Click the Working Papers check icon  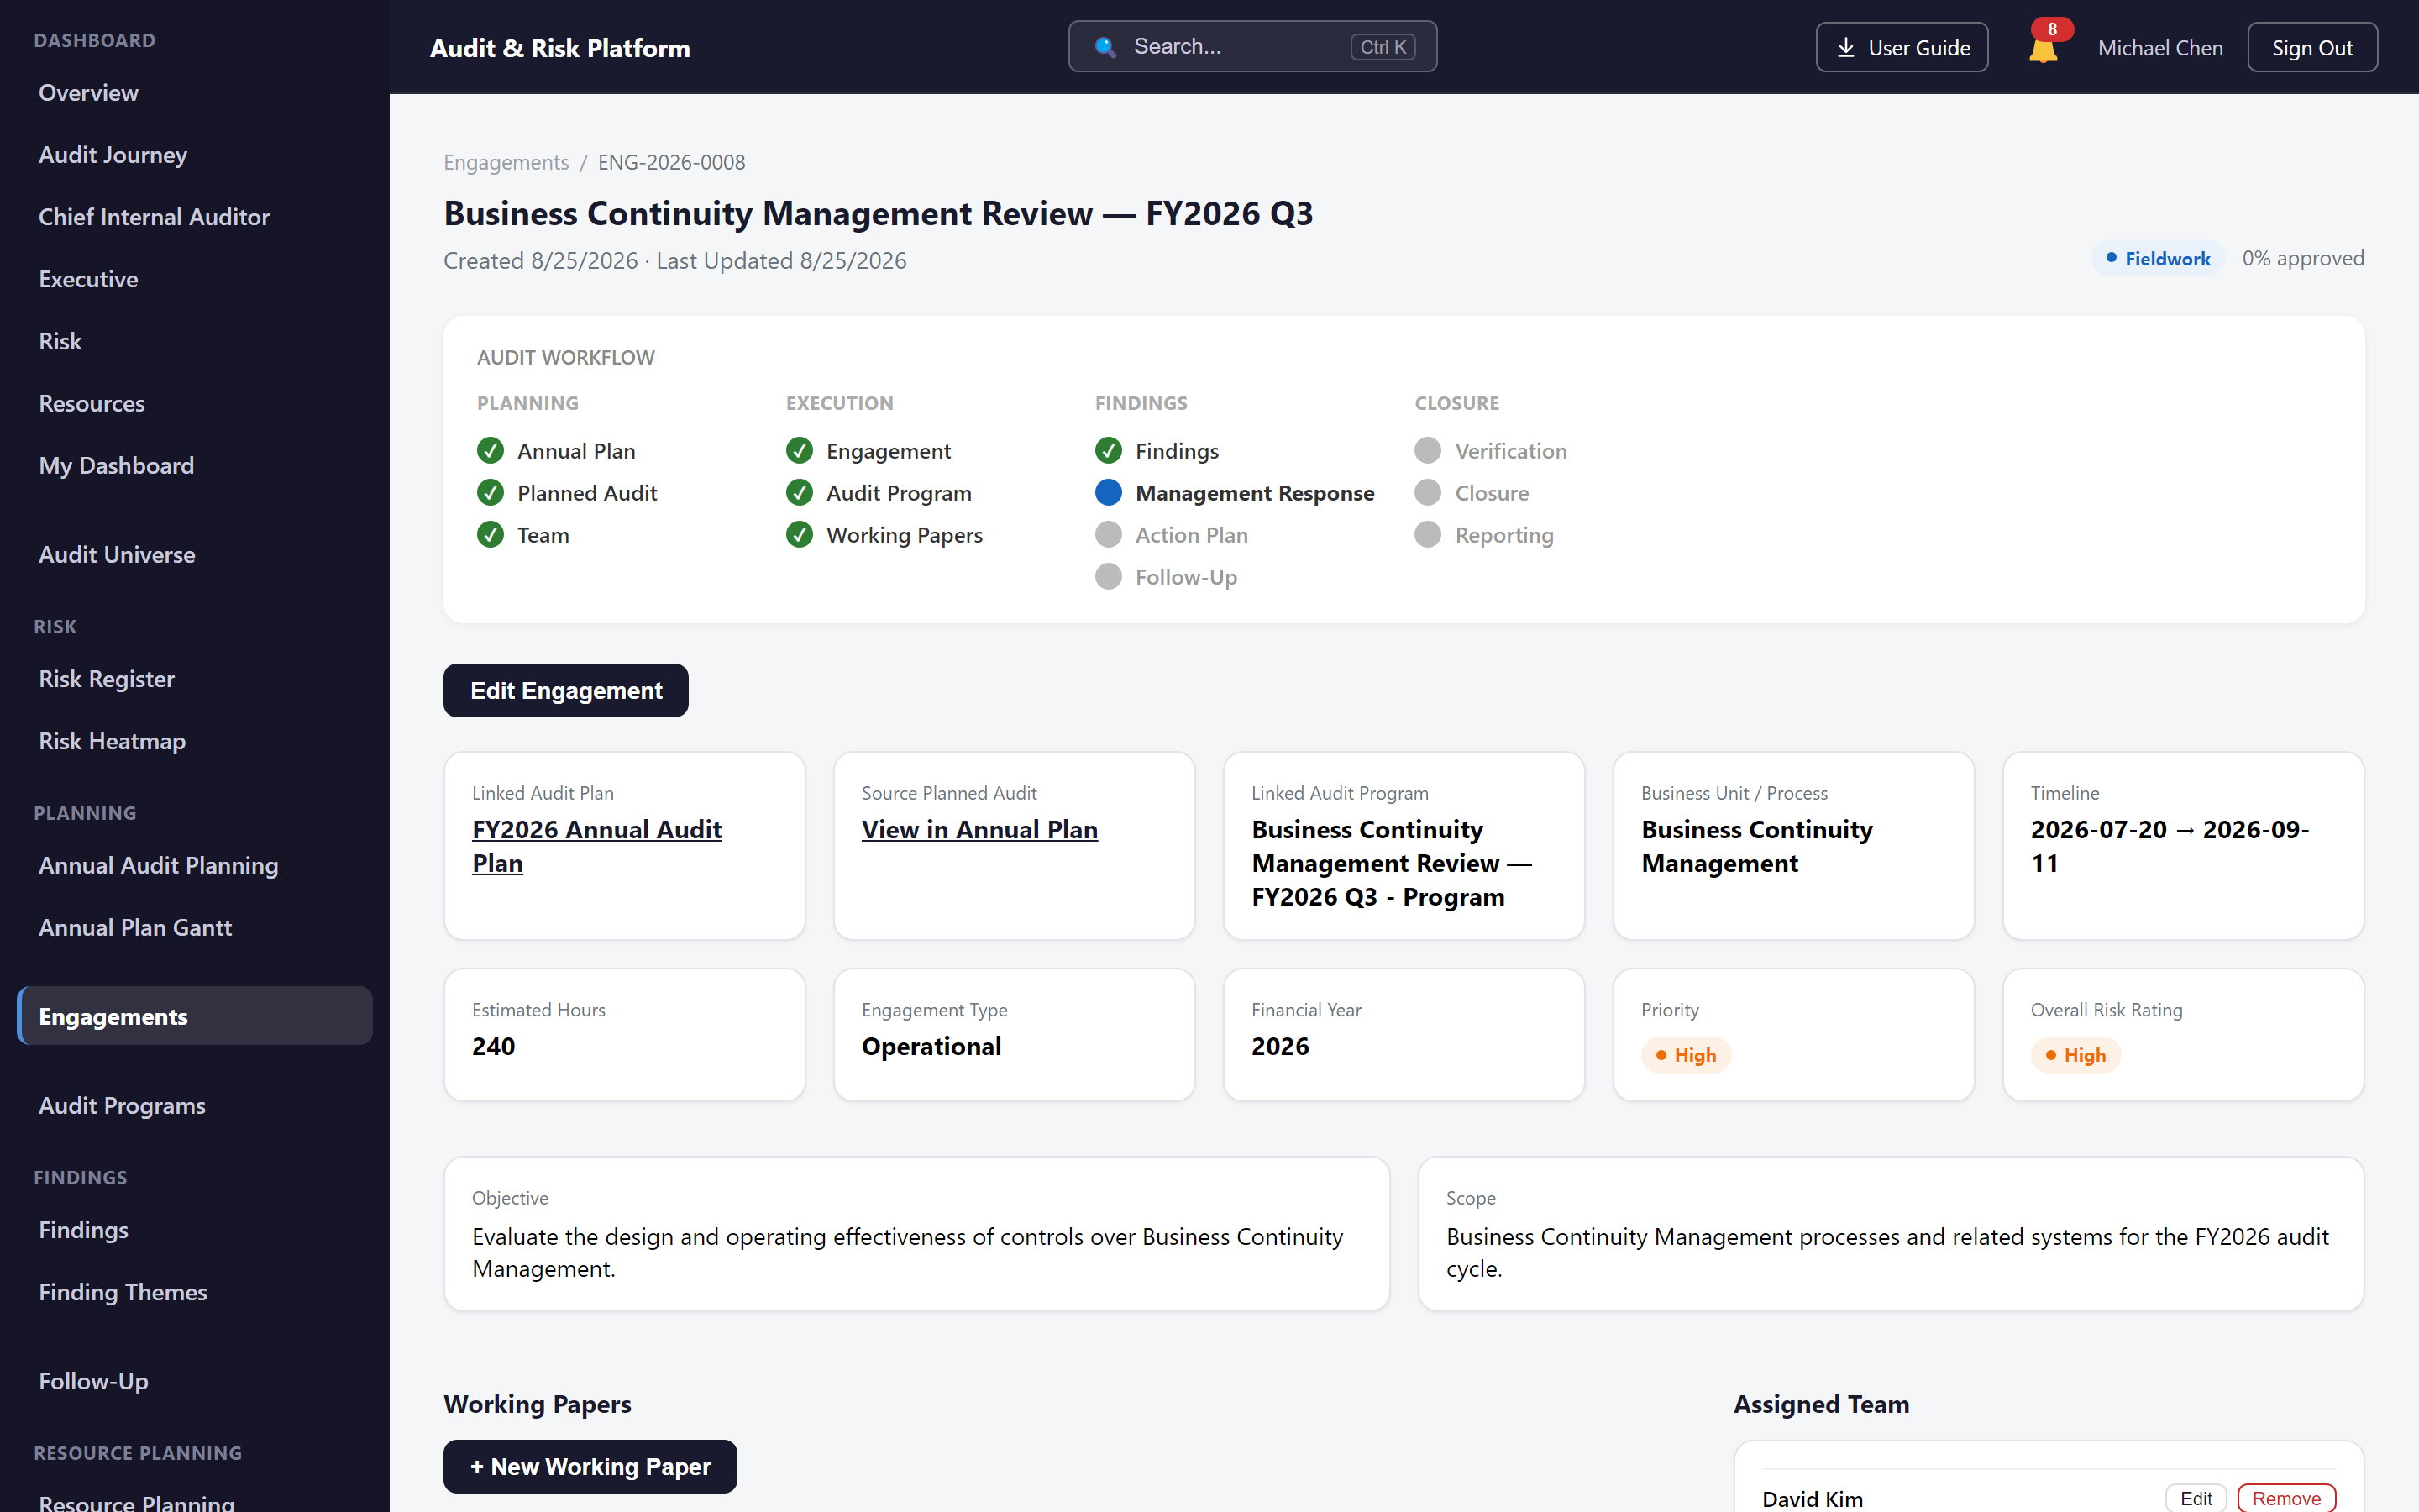(800, 535)
